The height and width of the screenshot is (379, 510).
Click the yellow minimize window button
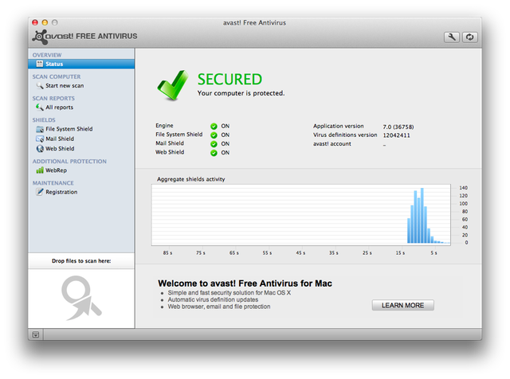[x=45, y=22]
